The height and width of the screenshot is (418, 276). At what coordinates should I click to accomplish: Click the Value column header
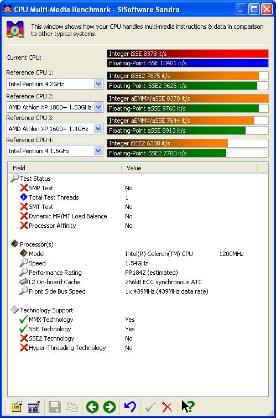(190, 168)
